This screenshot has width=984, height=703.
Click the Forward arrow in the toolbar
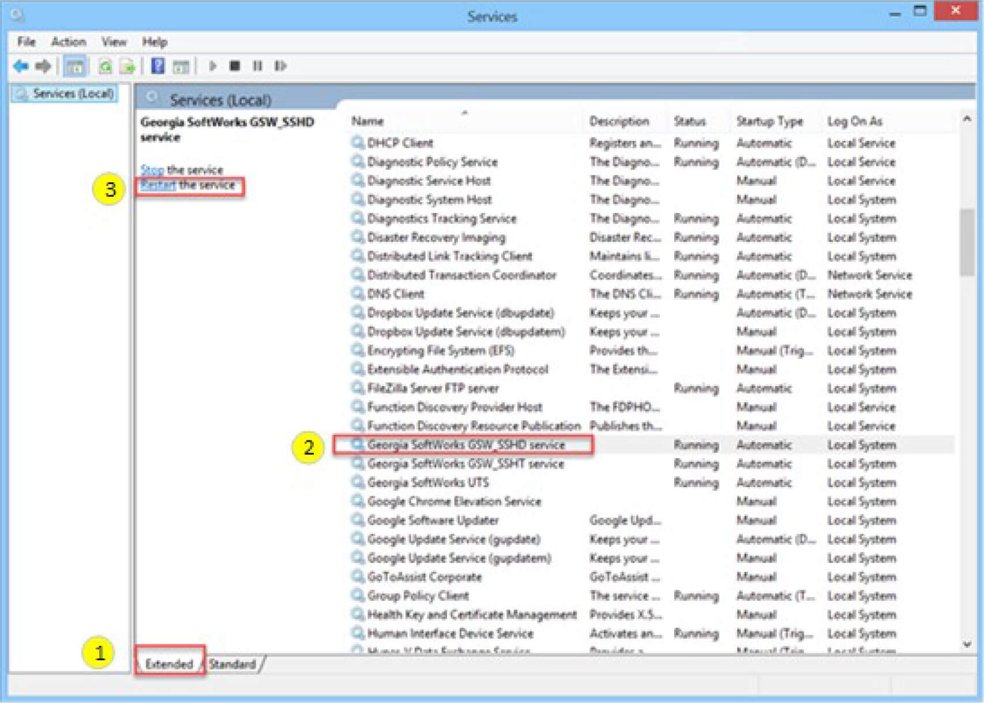click(x=43, y=66)
